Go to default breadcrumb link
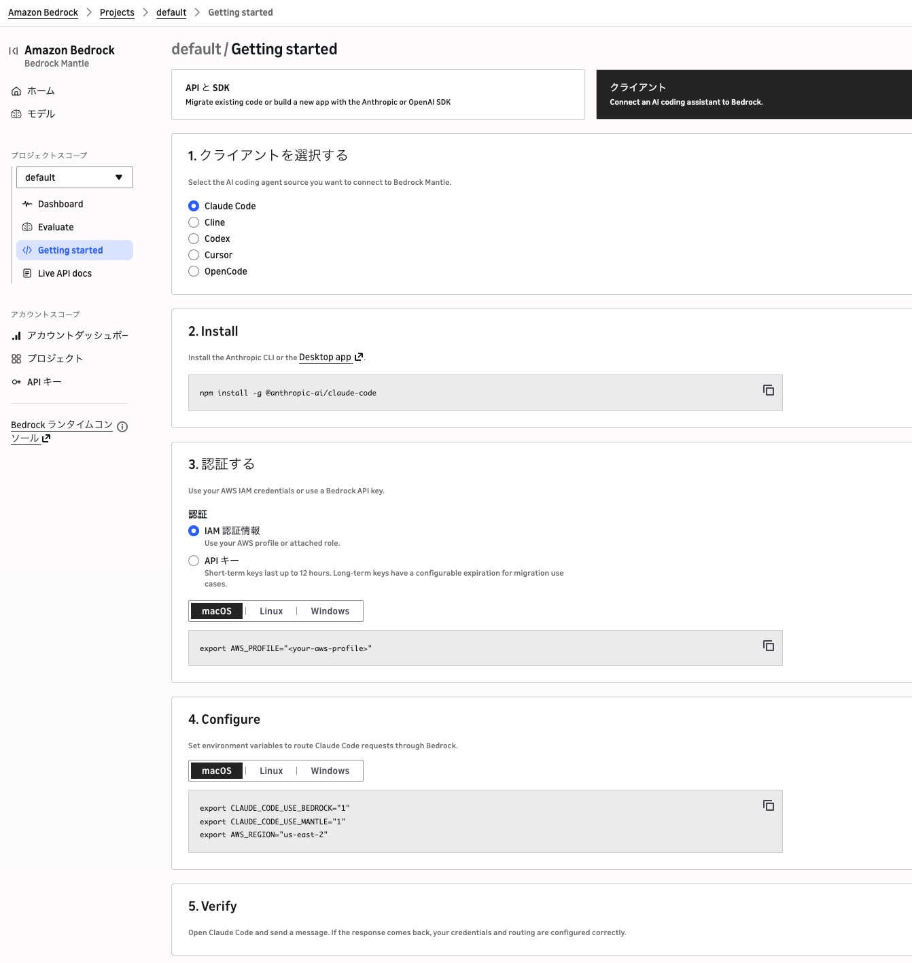This screenshot has width=912, height=963. click(x=171, y=12)
